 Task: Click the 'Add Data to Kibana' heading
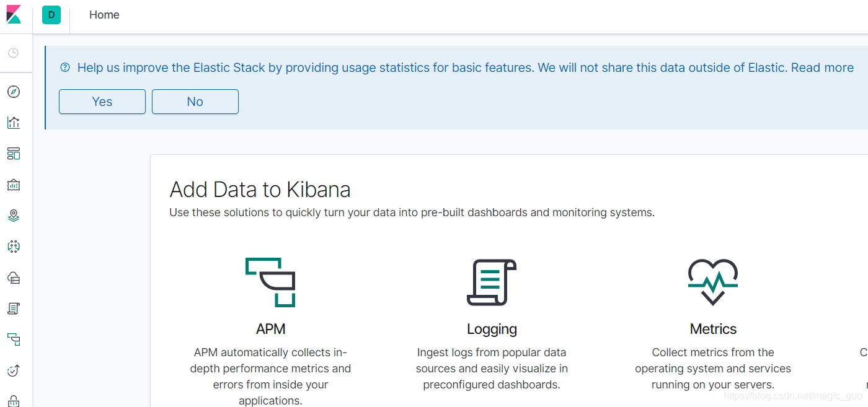[x=260, y=189]
